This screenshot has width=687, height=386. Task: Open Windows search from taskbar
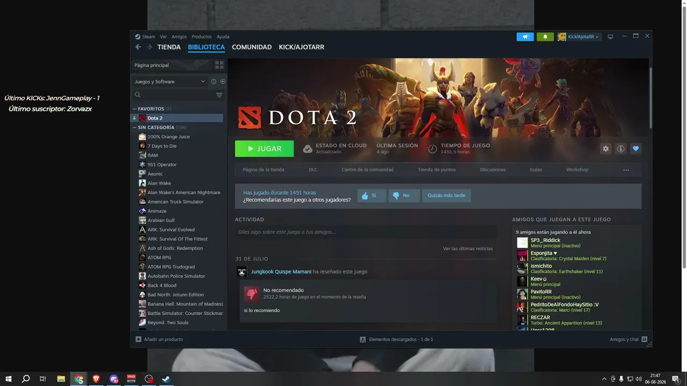[26, 379]
